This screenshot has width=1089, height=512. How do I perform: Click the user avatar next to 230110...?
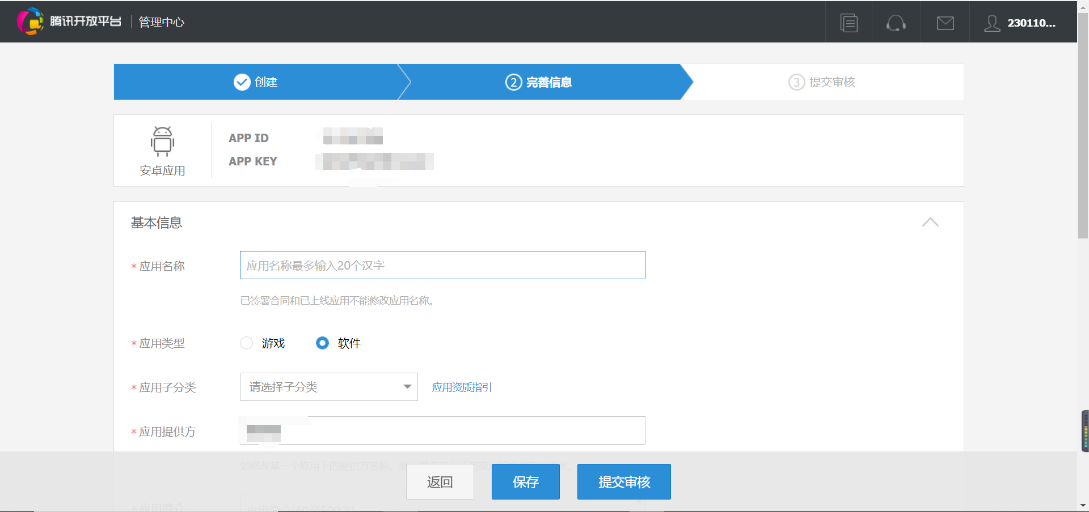point(992,23)
